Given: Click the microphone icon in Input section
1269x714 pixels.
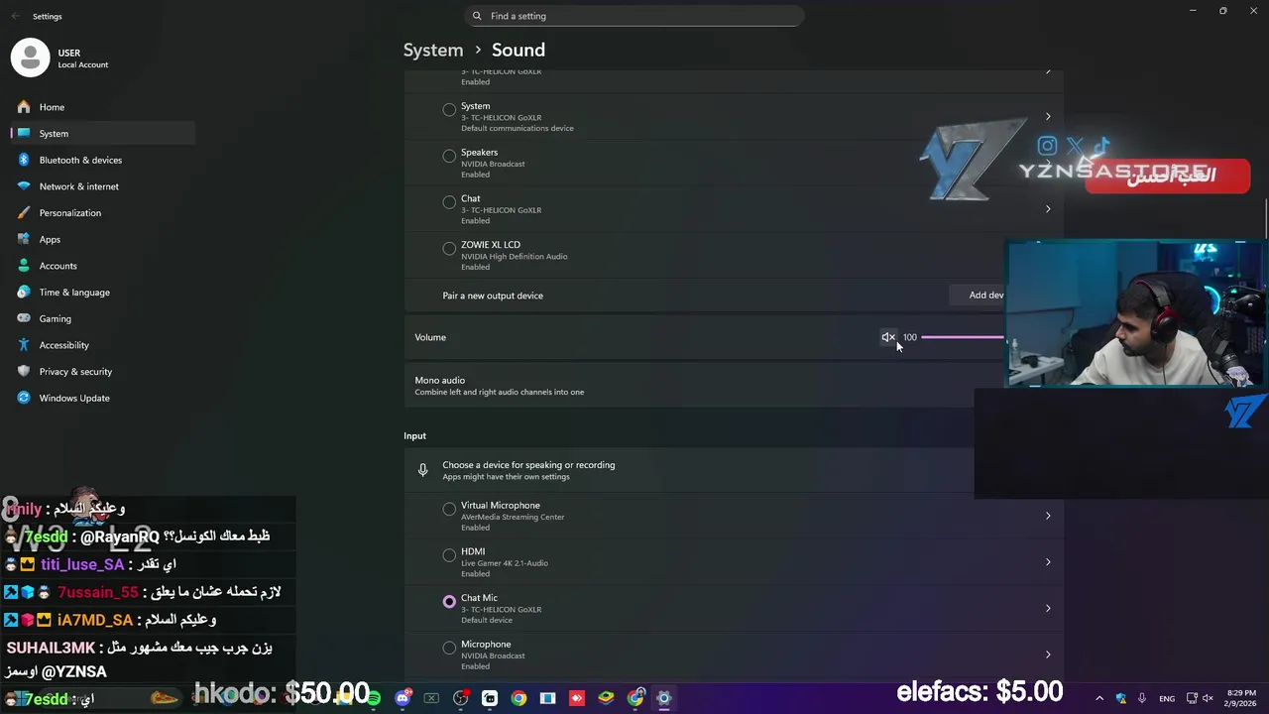Looking at the screenshot, I should 422,470.
